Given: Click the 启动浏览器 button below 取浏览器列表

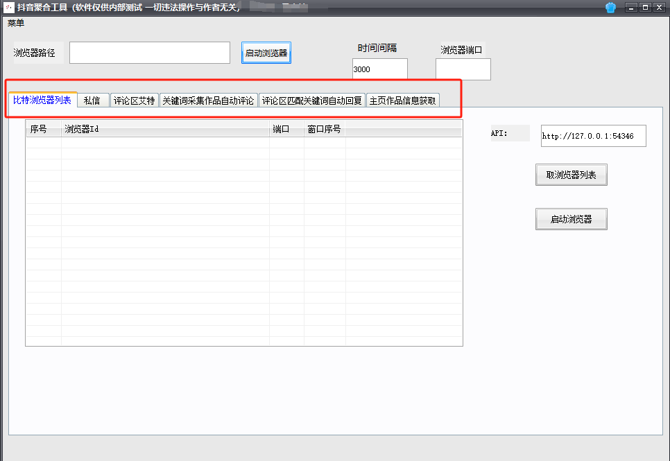Looking at the screenshot, I should click(572, 219).
